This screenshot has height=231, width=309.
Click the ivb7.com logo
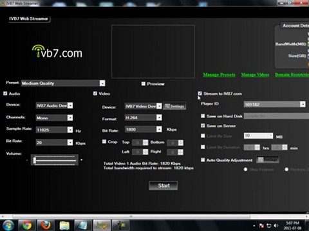pos(57,51)
